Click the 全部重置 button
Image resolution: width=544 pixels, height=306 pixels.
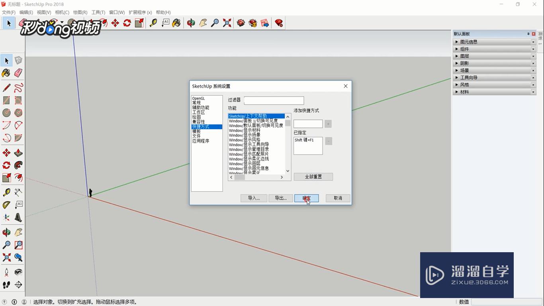(313, 177)
